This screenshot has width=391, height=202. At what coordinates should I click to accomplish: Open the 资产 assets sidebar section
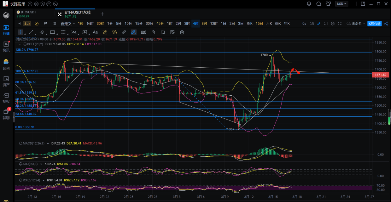pyautogui.click(x=6, y=81)
